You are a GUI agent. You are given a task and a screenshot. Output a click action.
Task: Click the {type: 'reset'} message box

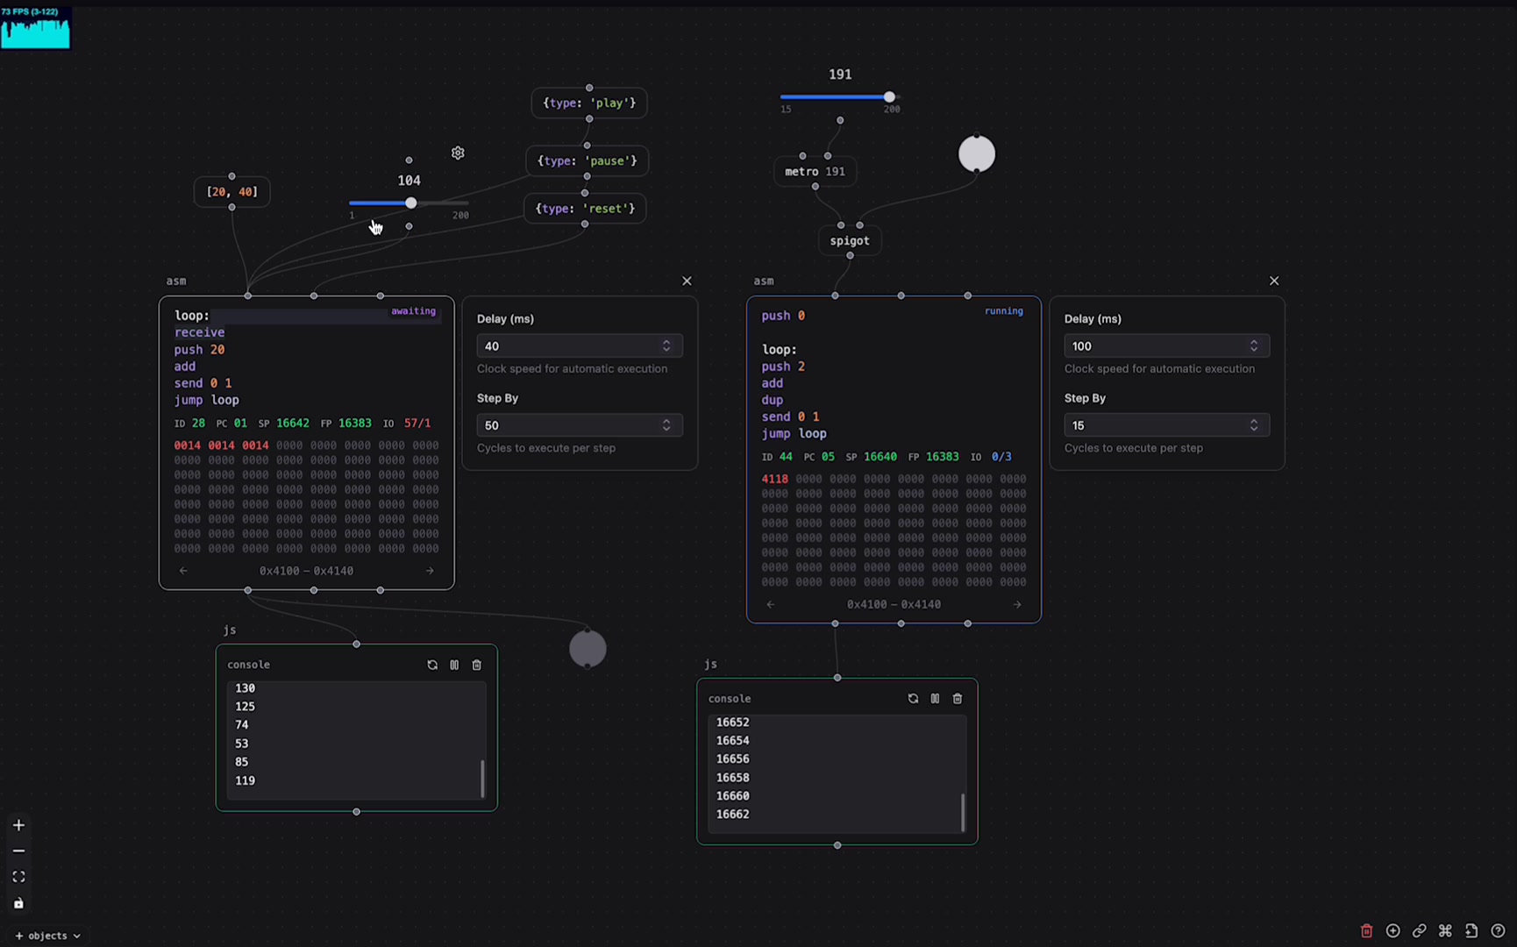click(585, 209)
